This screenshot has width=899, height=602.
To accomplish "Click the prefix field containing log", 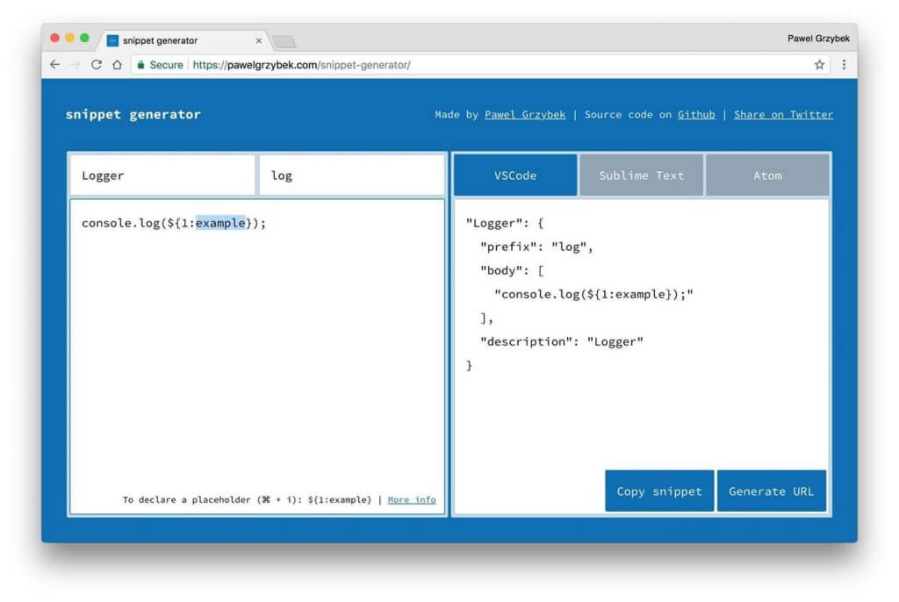I will click(350, 175).
